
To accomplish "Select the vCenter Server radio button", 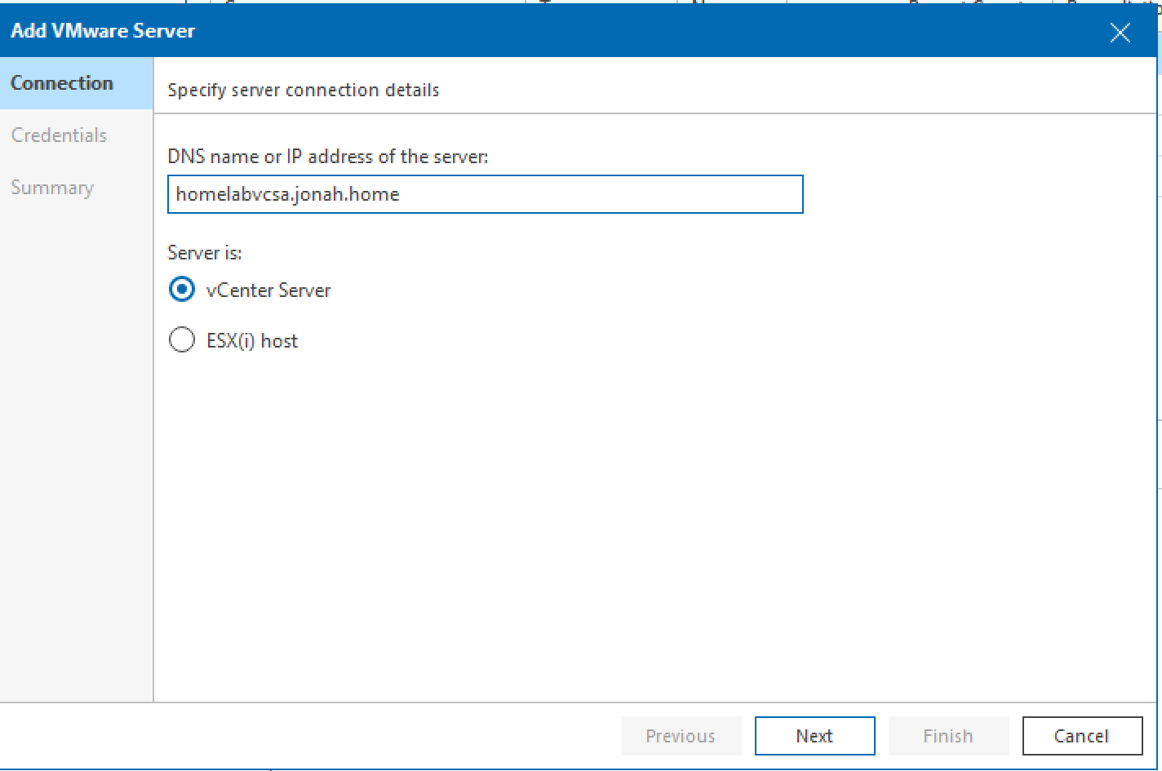I will click(x=182, y=290).
